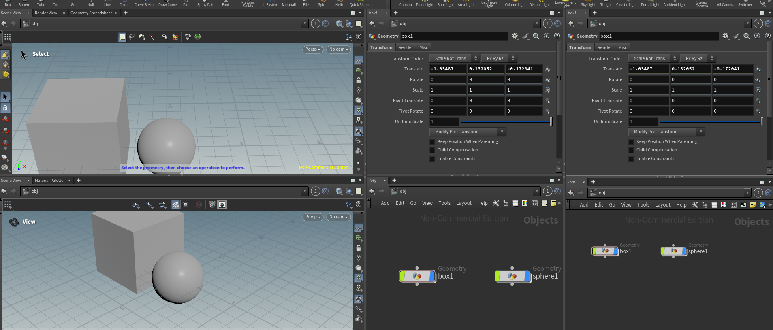Open color palette icon in left network editor
Image resolution: width=773 pixels, height=330 pixels.
525,203
